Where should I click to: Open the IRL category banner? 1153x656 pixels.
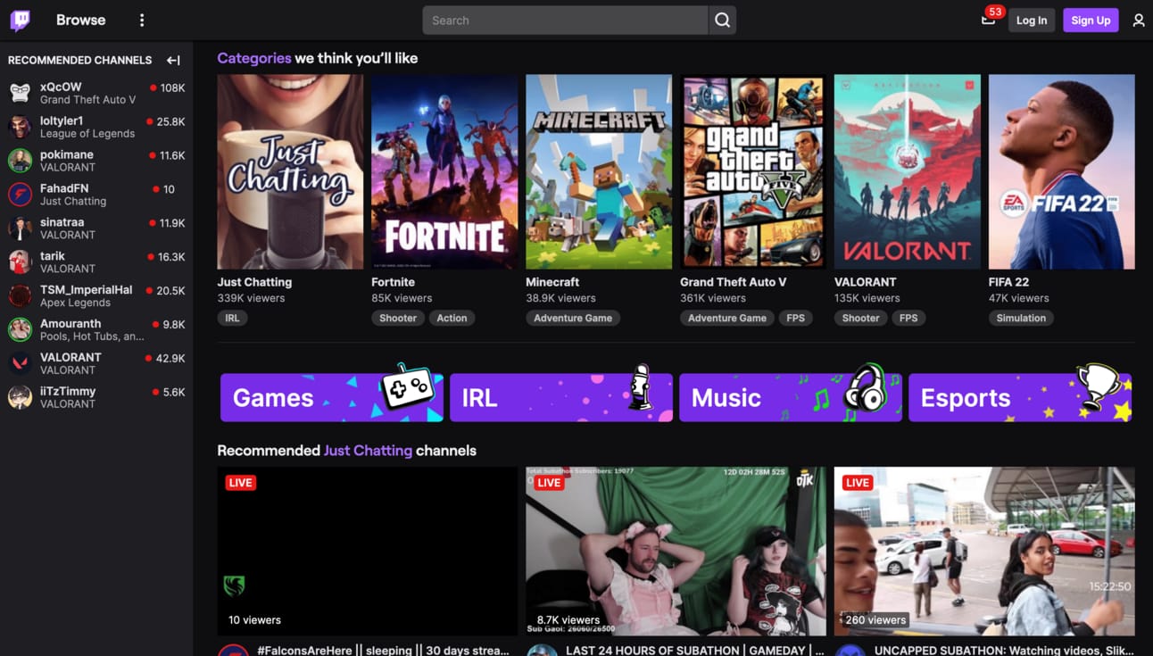(561, 397)
